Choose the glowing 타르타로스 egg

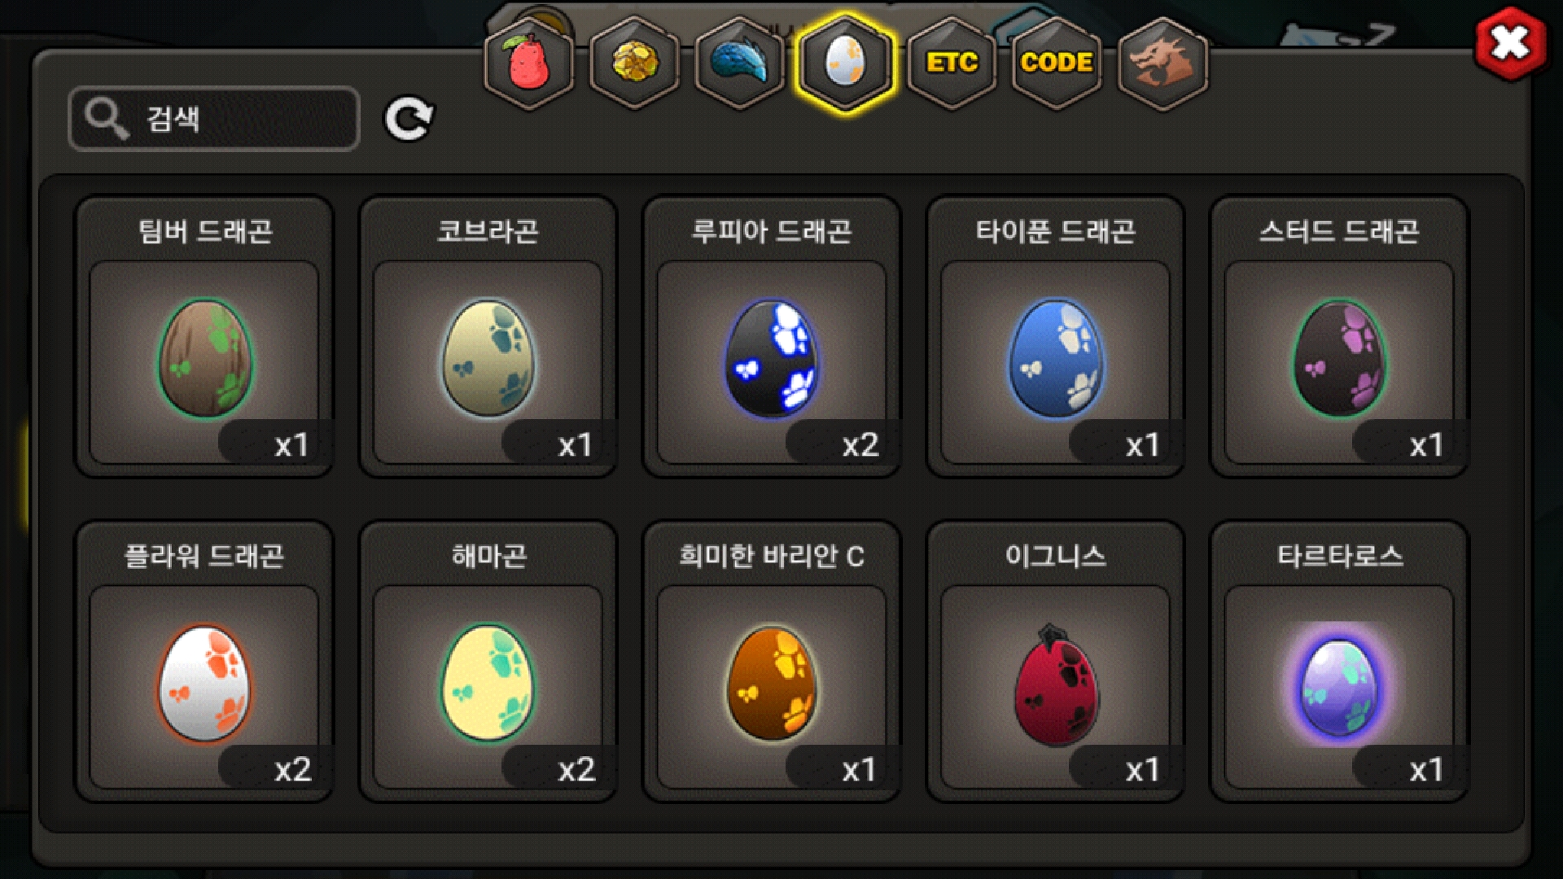(x=1339, y=662)
